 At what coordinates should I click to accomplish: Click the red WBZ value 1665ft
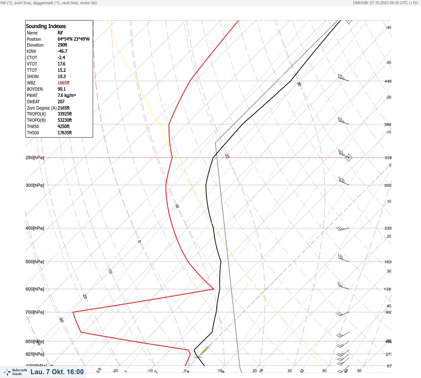click(64, 83)
